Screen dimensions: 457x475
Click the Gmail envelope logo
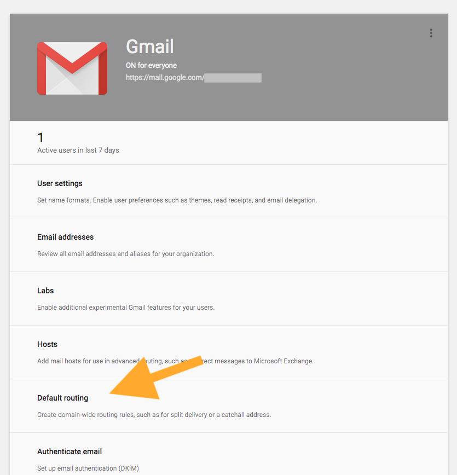[72, 68]
